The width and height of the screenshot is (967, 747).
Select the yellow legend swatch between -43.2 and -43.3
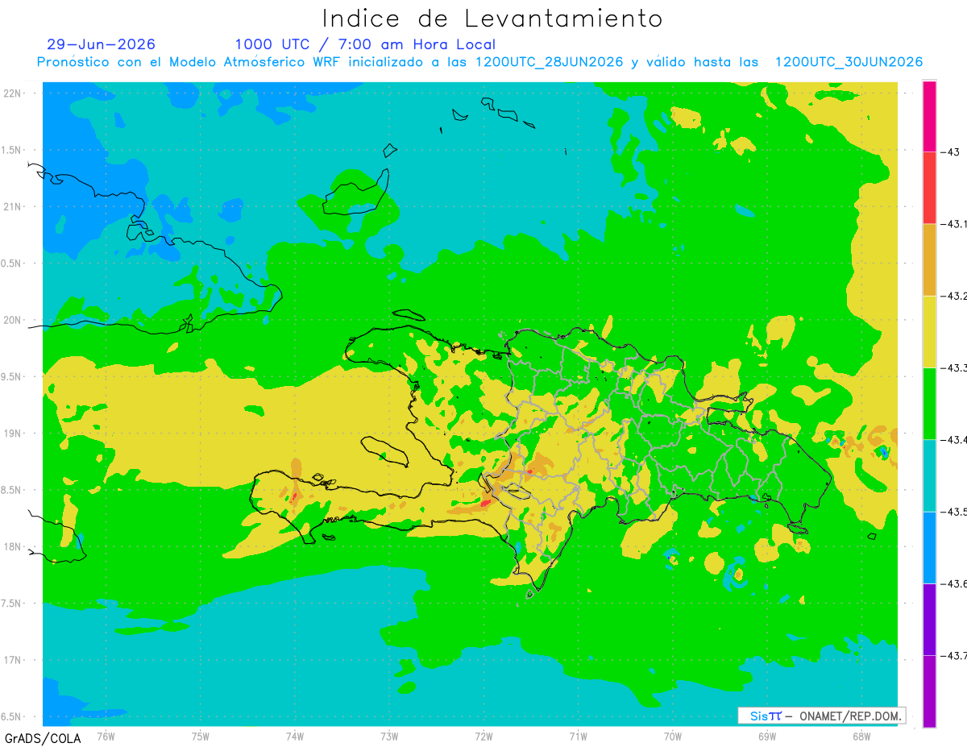(929, 331)
